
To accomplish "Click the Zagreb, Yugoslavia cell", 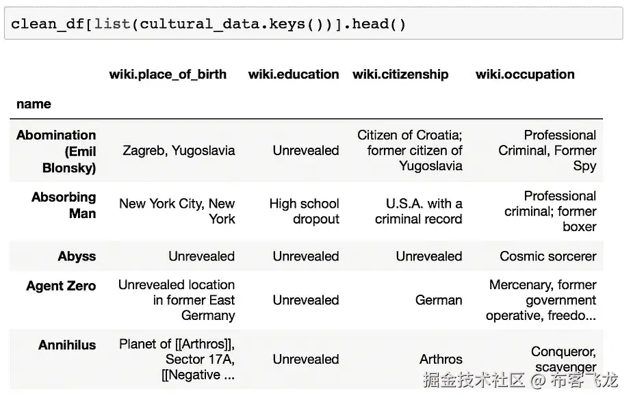I will point(179,150).
